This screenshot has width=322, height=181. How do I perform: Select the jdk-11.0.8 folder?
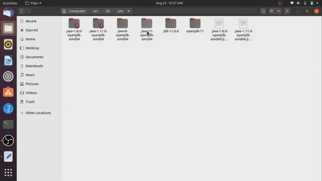[171, 26]
